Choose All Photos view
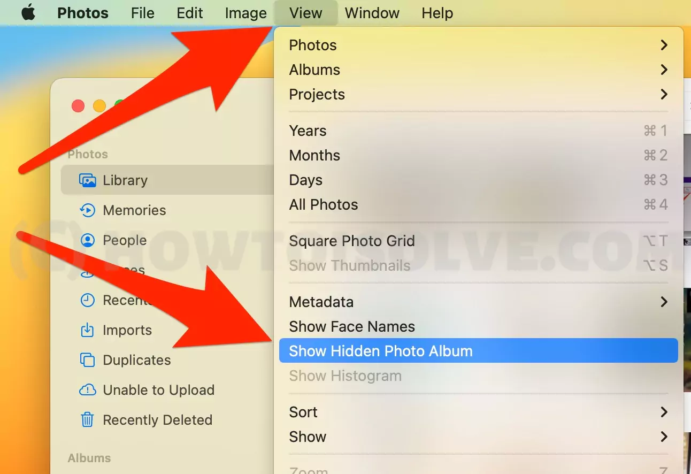Screen dimensions: 691x474 [x=478, y=204]
